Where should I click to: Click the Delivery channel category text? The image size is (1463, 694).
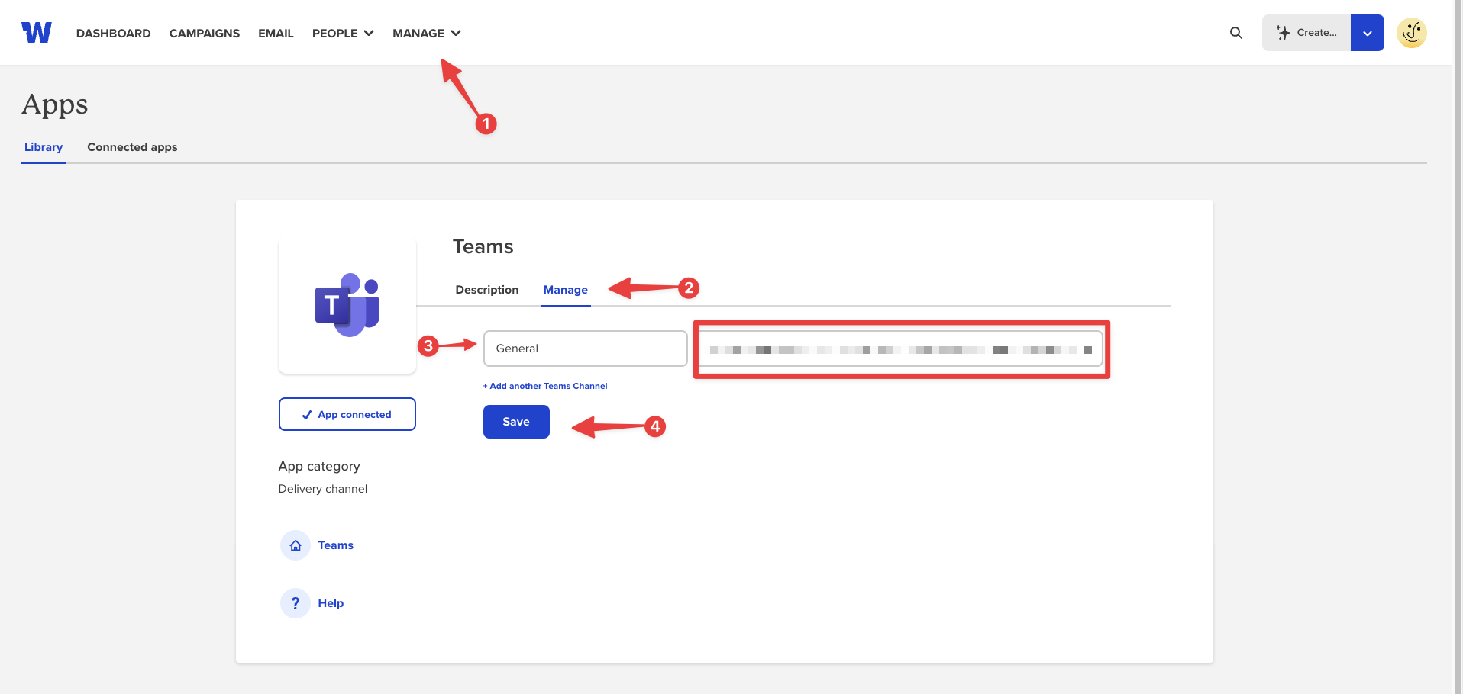pos(323,489)
